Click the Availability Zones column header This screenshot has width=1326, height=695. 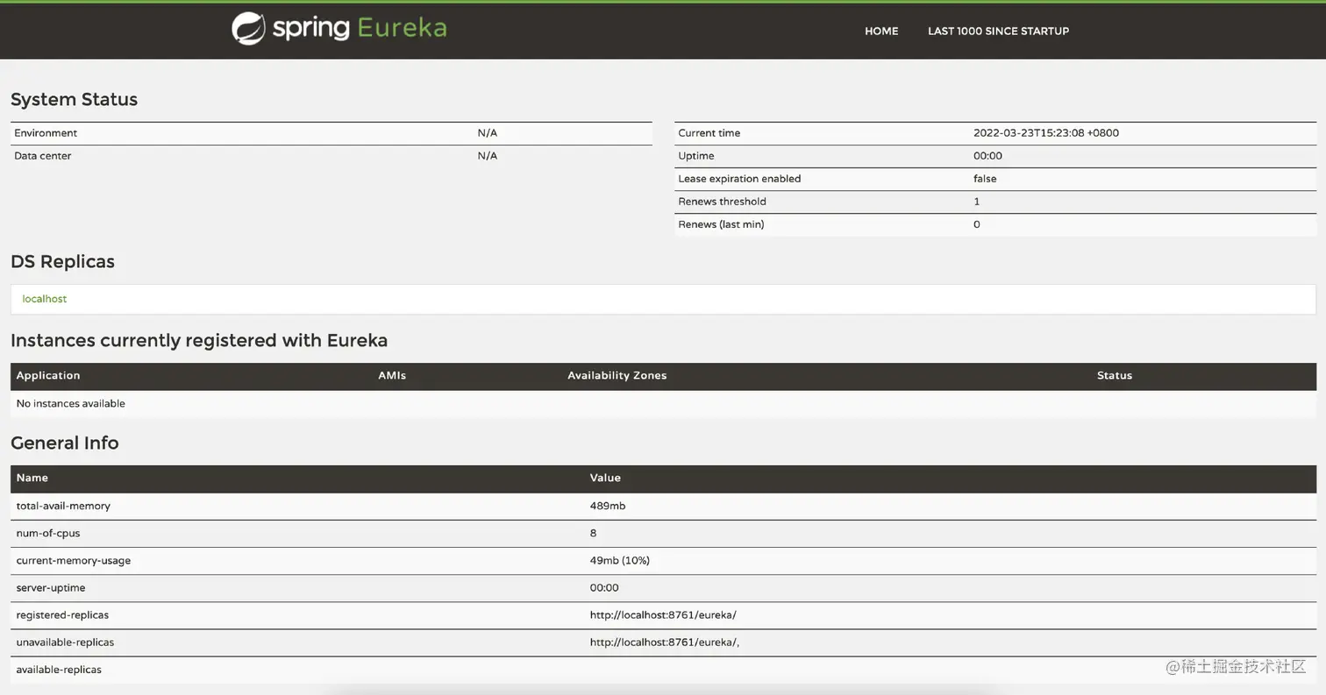[617, 375]
